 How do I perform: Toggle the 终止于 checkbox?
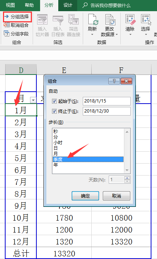coord(54,111)
